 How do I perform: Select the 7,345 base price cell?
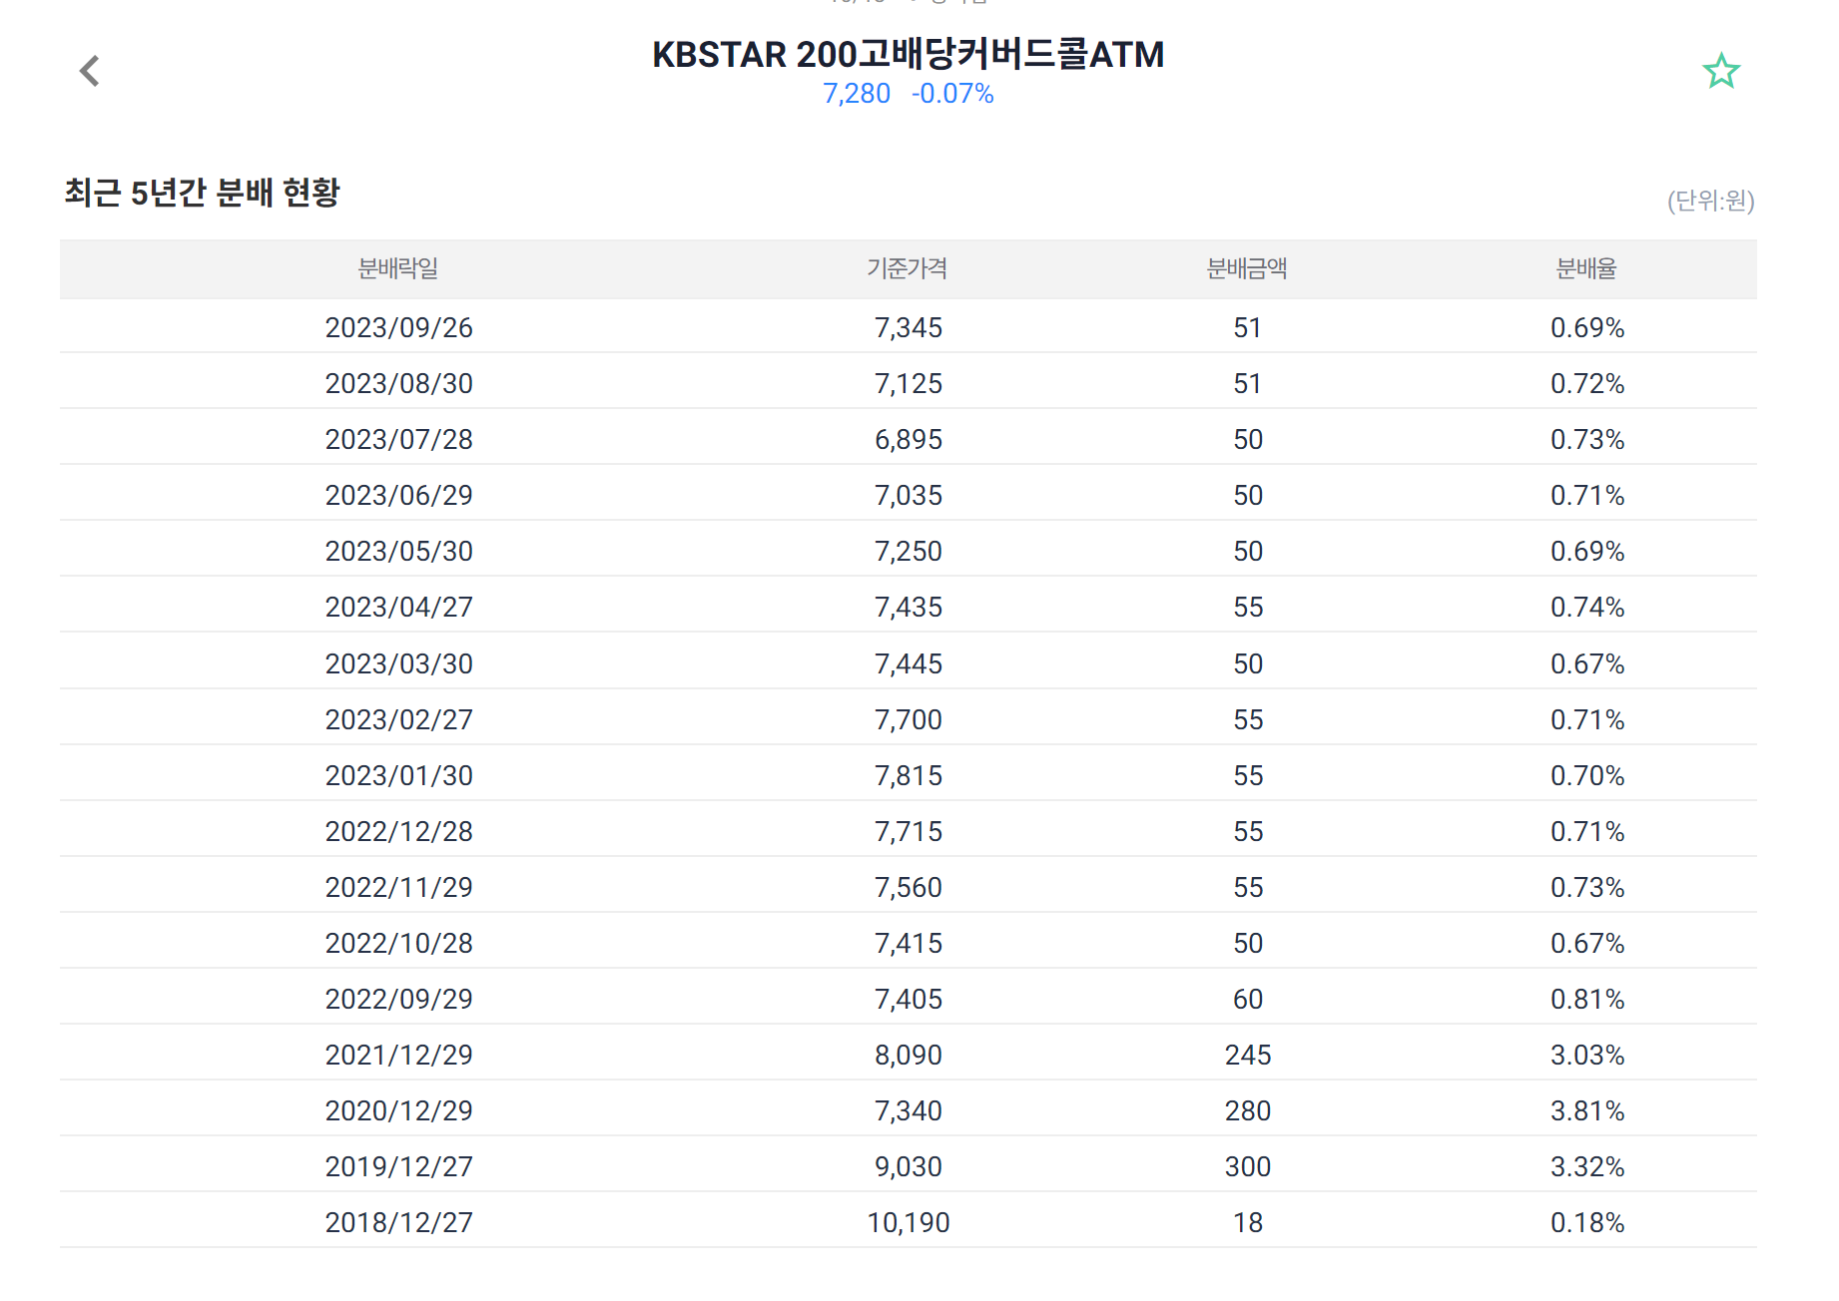[909, 327]
